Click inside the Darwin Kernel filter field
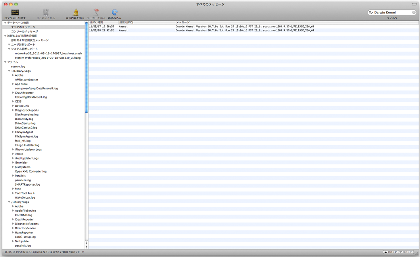 [x=392, y=12]
